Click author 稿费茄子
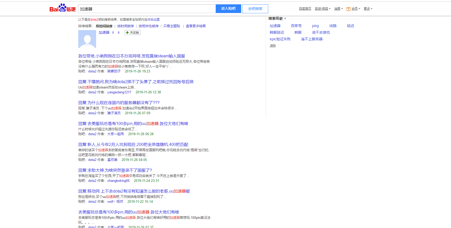This screenshot has width=451, height=228. coord(114,71)
